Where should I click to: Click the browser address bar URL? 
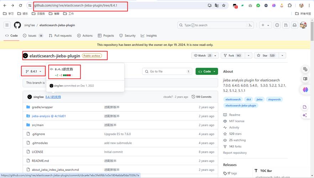(76, 5)
